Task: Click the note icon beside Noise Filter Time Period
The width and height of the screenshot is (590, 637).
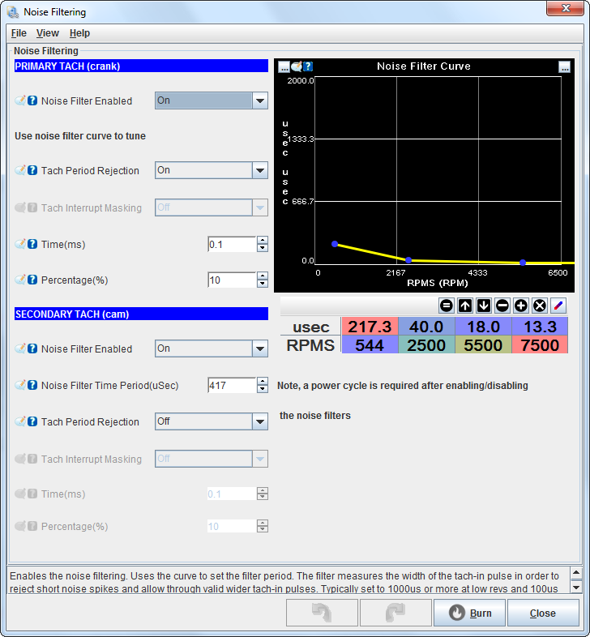Action: (x=20, y=386)
